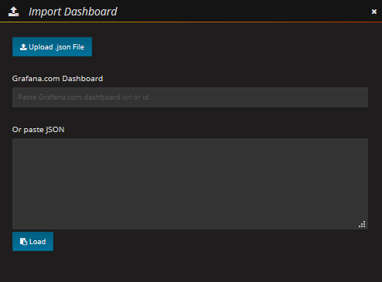Click the Or paste JSON label
Image resolution: width=382 pixels, height=282 pixels.
click(38, 130)
